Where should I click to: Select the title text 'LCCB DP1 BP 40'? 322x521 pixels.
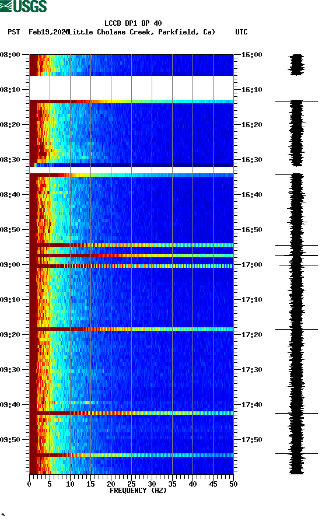(133, 23)
